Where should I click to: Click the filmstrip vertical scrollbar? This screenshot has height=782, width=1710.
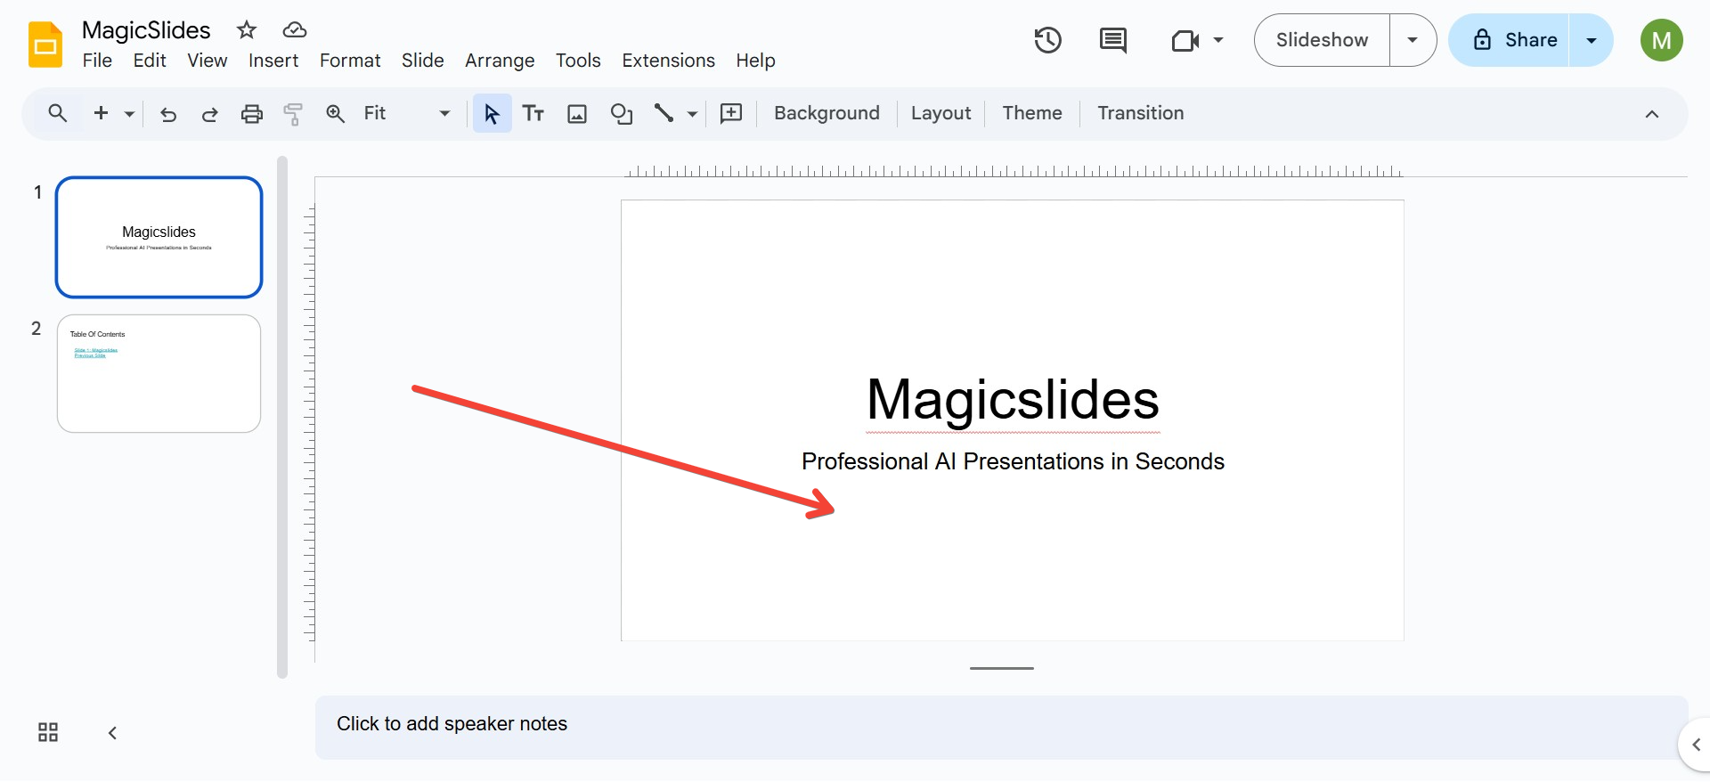(282, 417)
